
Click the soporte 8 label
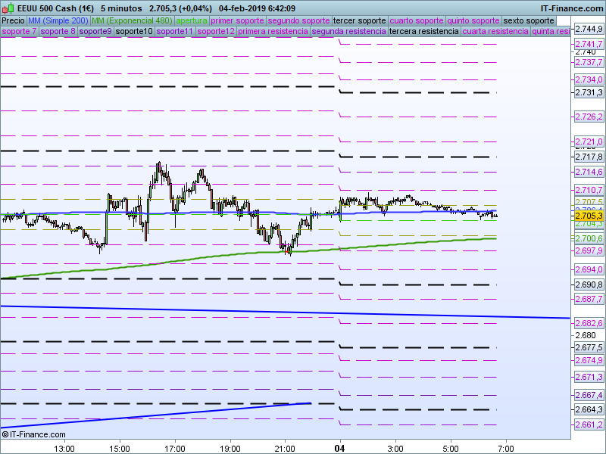point(58,31)
